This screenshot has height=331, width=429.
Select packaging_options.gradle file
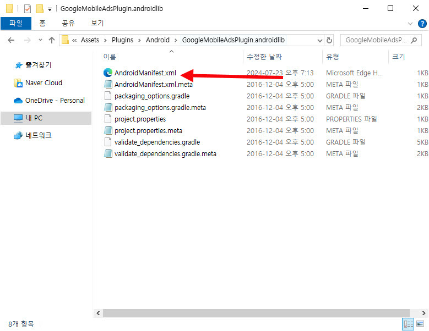tap(152, 96)
